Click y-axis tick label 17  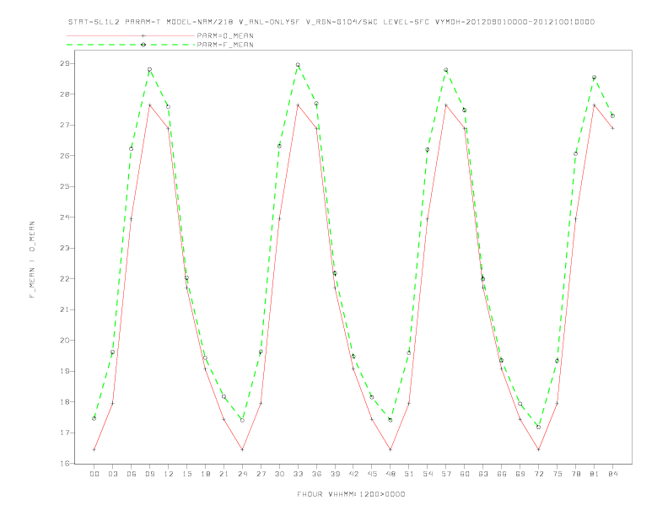click(64, 433)
